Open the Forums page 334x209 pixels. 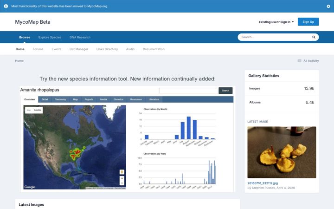click(x=38, y=49)
